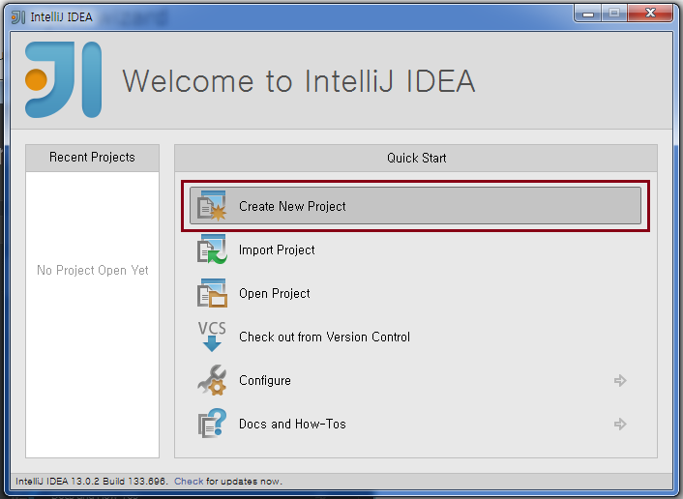Click the IntelliJ IDEA 13.0.2 build text
683x499 pixels.
click(x=91, y=482)
